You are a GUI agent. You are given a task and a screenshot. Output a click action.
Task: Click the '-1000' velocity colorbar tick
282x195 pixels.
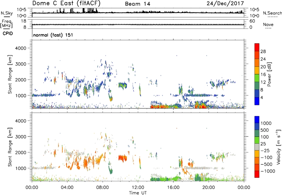click(x=268, y=171)
